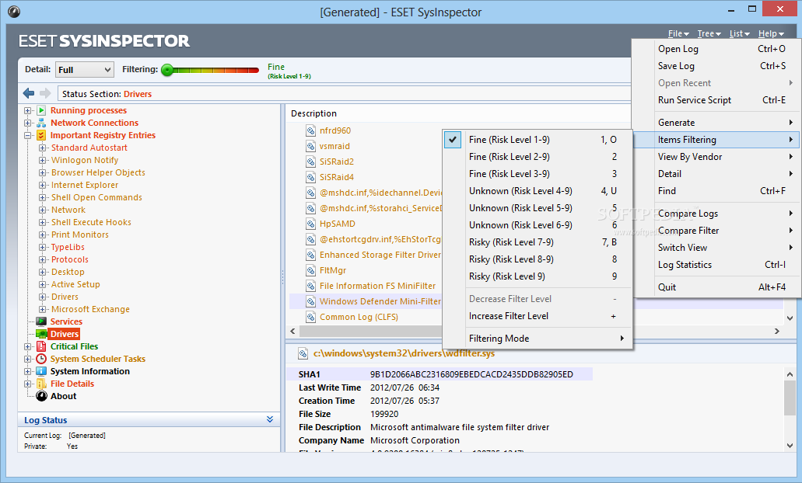Select Fine (Risk Level 3-9) filter
The width and height of the screenshot is (802, 483).
537,174
